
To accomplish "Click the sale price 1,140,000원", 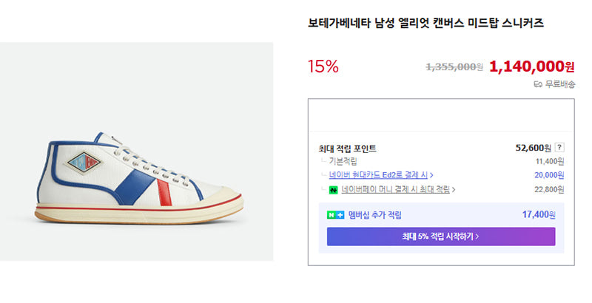I will (x=531, y=67).
